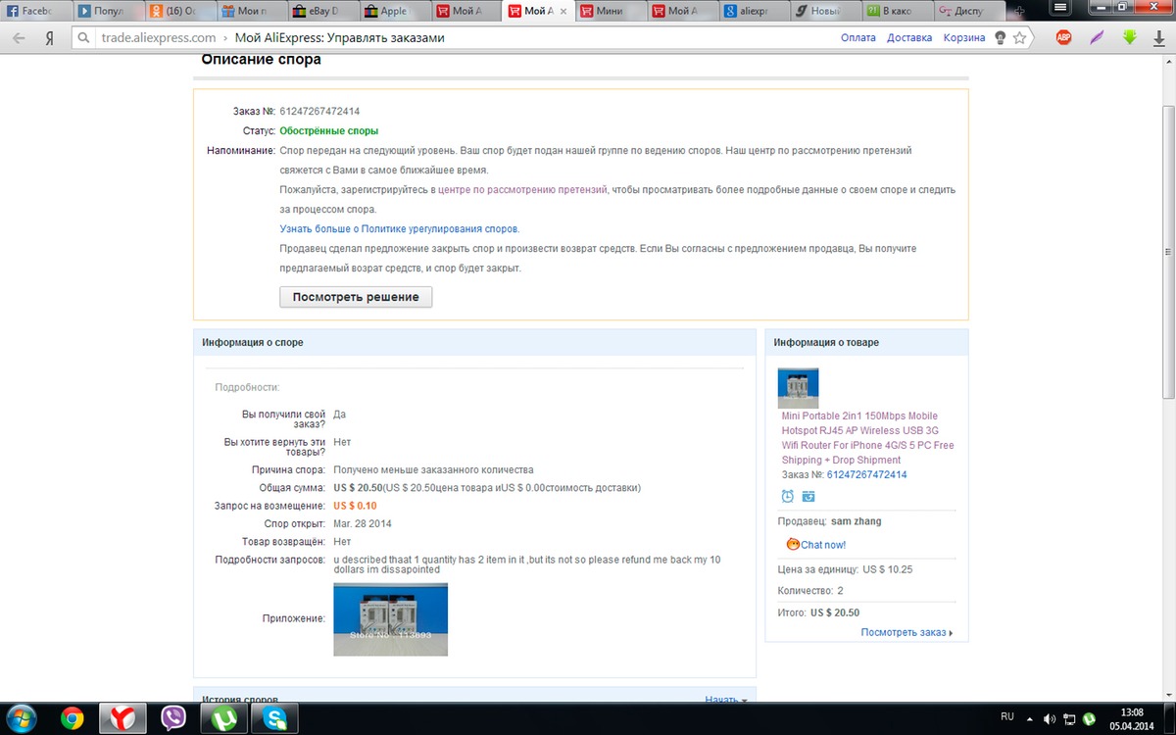Open the dispute attachment image thumbnail
This screenshot has width=1176, height=735.
pyautogui.click(x=391, y=619)
